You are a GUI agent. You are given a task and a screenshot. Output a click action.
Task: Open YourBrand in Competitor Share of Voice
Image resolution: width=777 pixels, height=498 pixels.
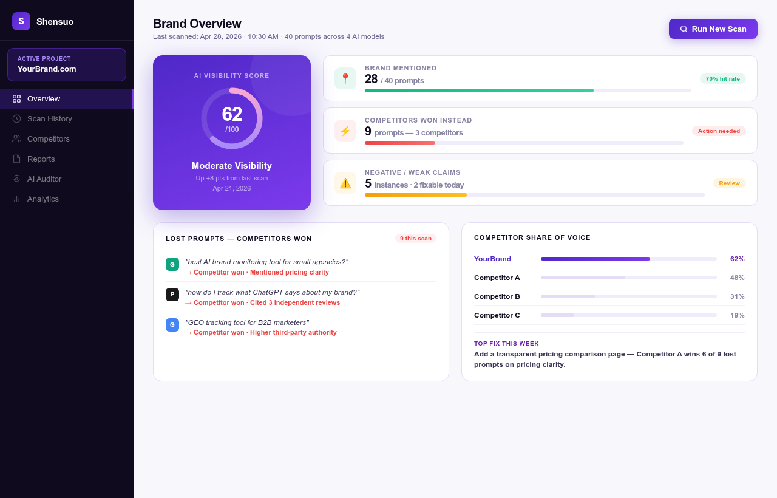click(x=492, y=259)
